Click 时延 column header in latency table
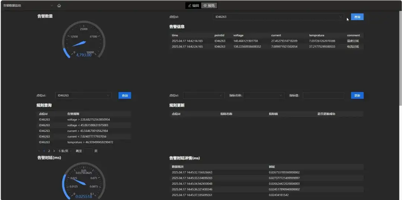This screenshot has height=200, width=402. (x=272, y=167)
